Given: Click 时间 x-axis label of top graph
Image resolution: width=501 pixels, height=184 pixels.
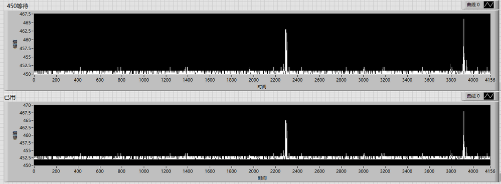Looking at the screenshot, I should [262, 87].
